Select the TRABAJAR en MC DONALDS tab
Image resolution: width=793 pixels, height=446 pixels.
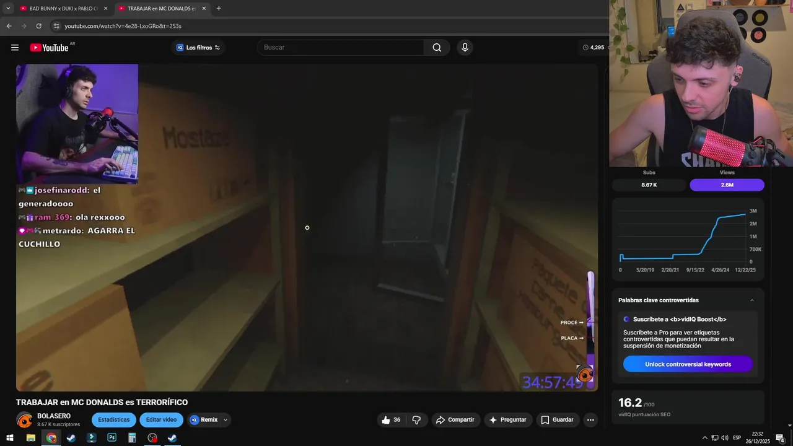coord(162,9)
